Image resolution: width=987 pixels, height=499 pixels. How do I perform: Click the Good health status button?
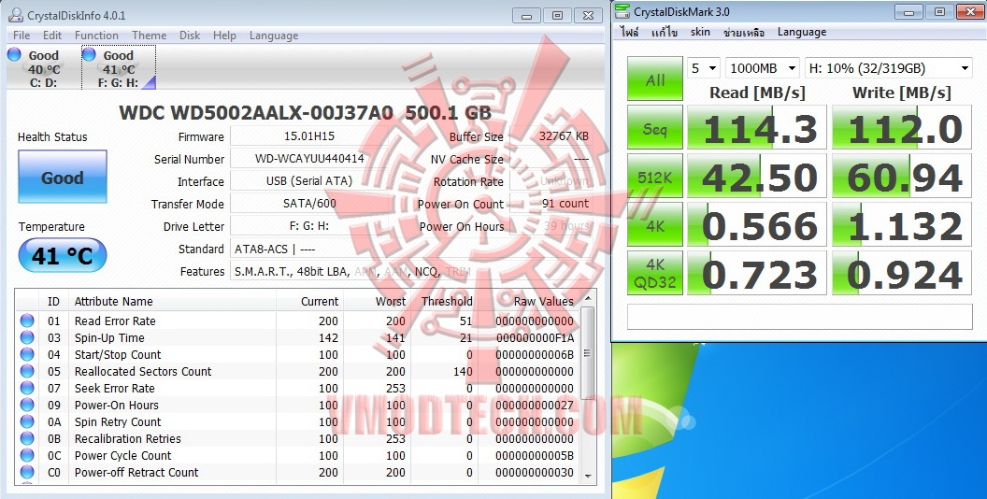click(x=63, y=177)
